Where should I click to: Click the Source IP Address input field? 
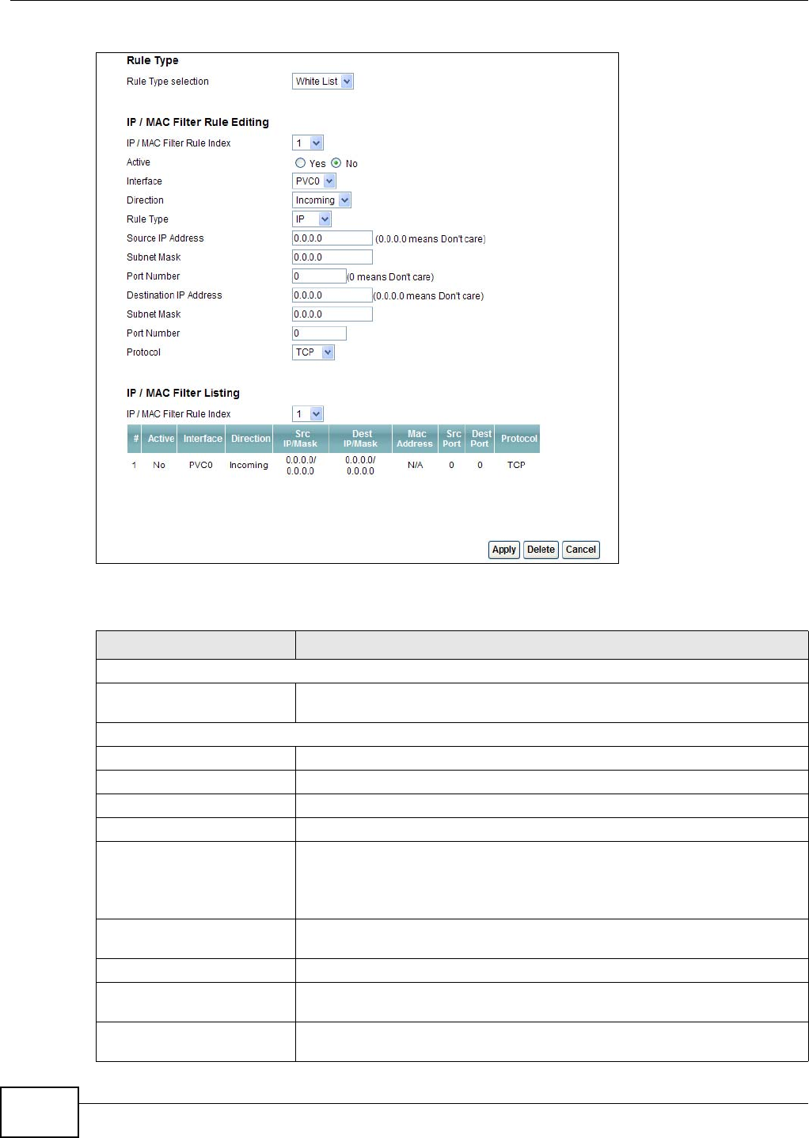332,238
